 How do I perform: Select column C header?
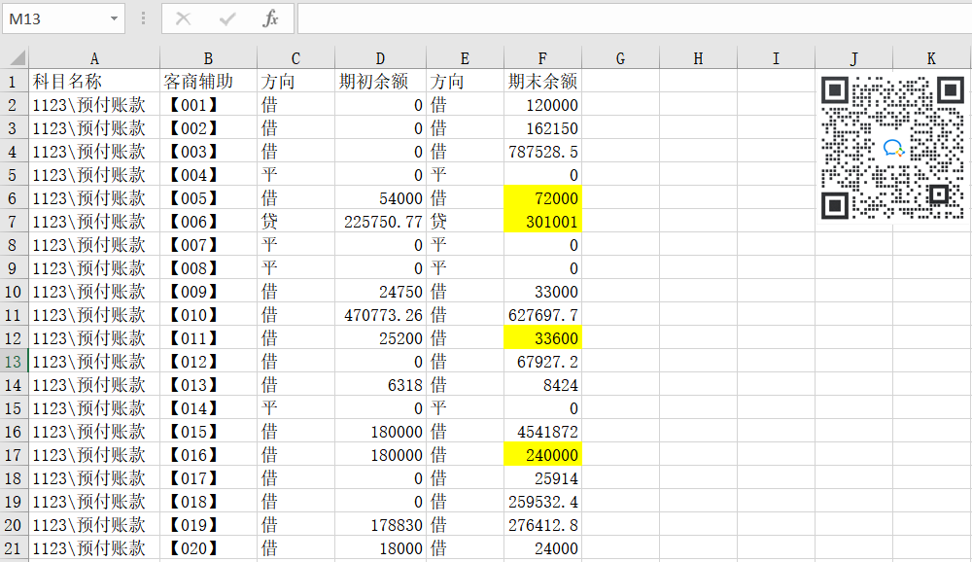pyautogui.click(x=295, y=58)
